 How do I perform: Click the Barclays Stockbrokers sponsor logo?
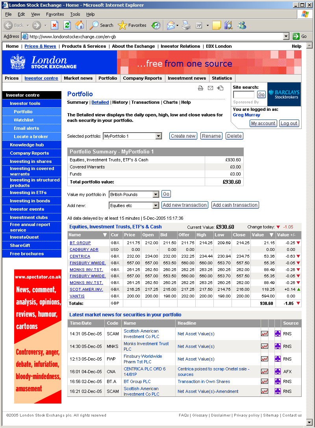click(x=284, y=94)
